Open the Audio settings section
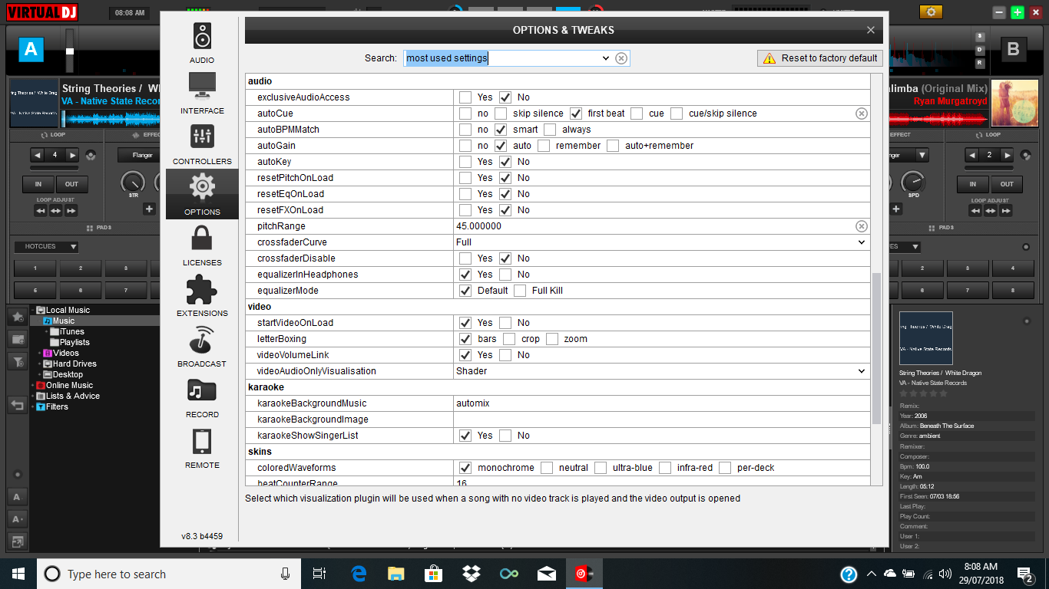 coord(202,42)
